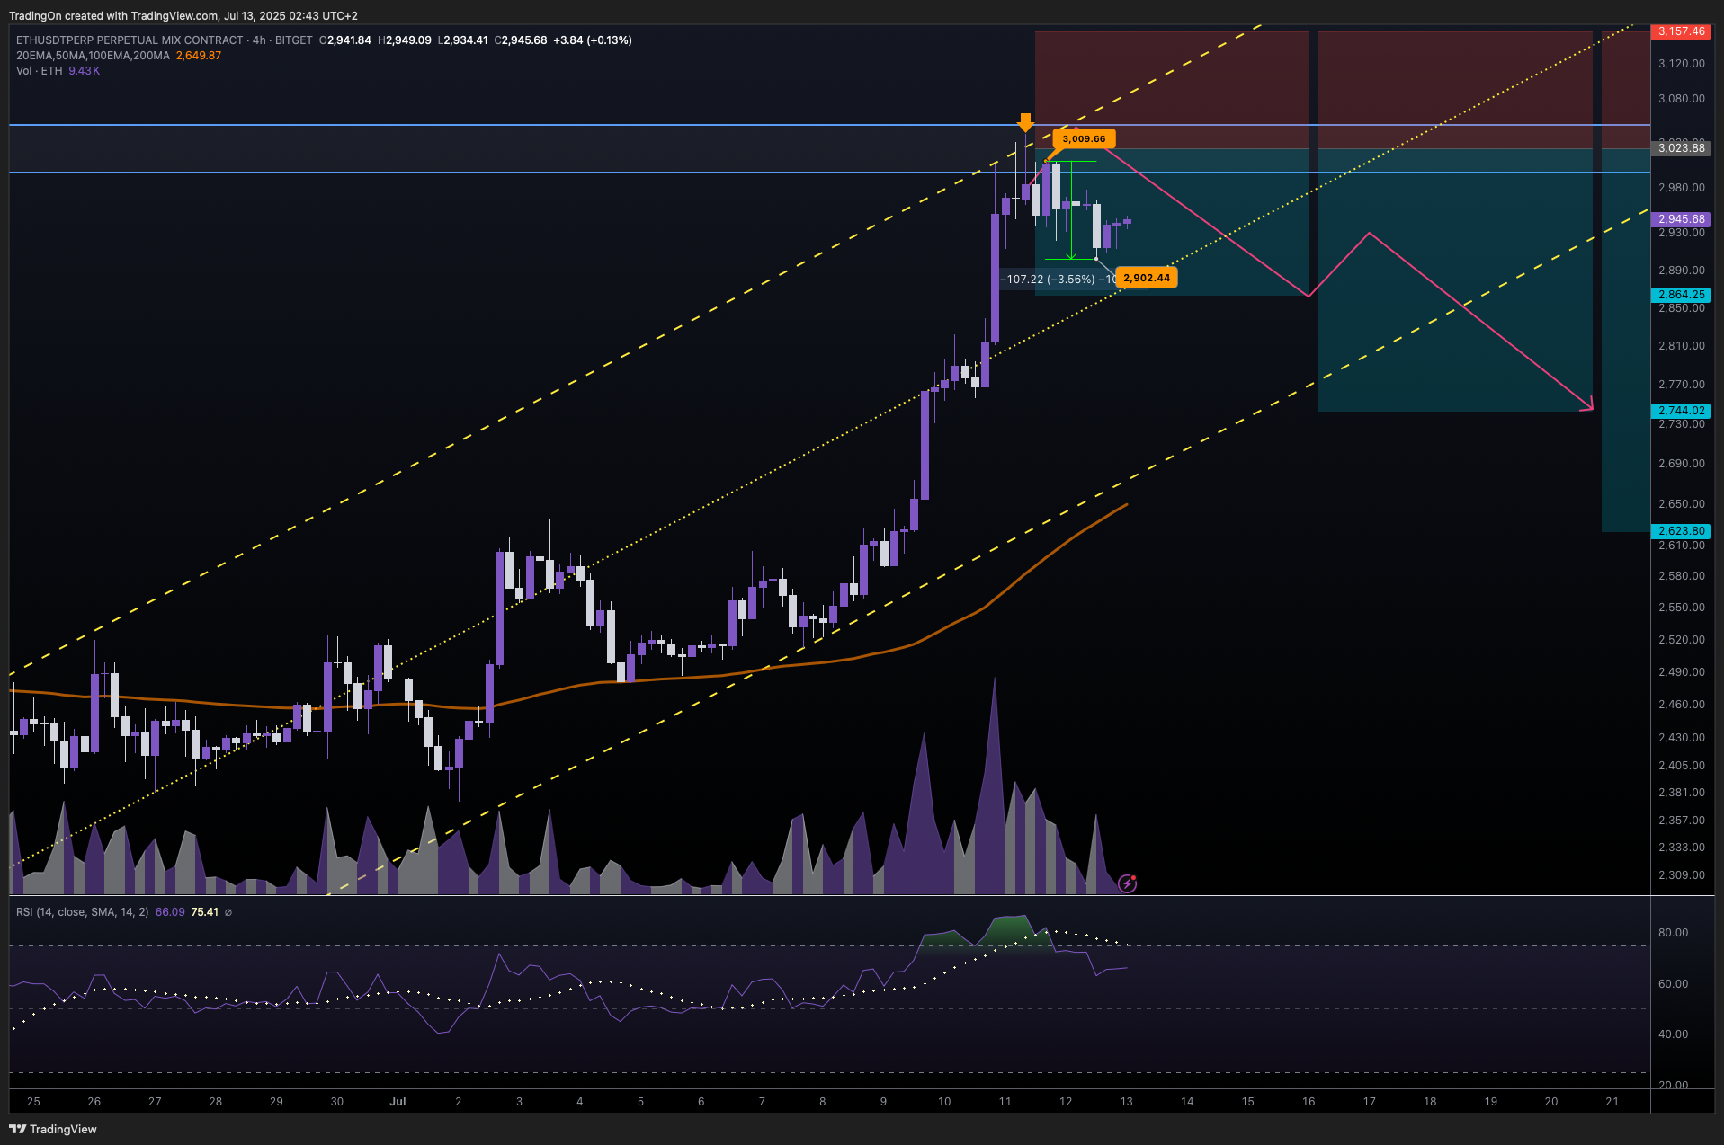Click date 17 on the time axis

click(x=1369, y=1102)
